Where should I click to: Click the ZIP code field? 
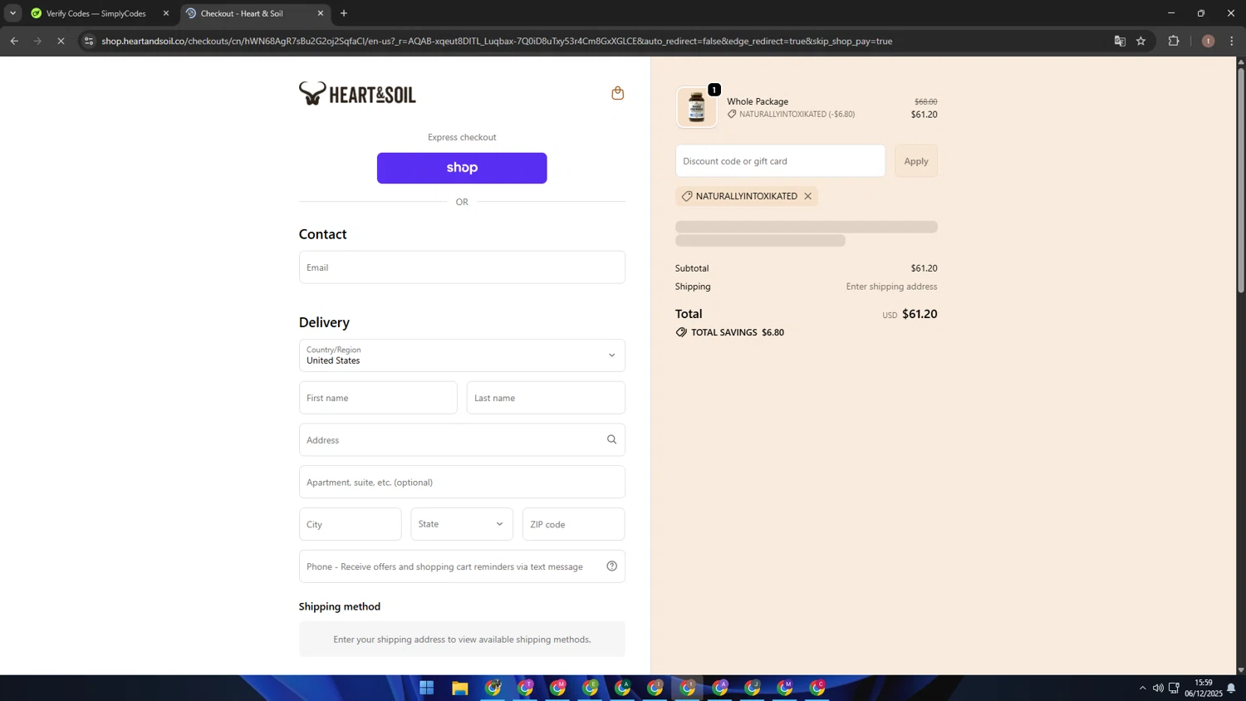tap(573, 524)
